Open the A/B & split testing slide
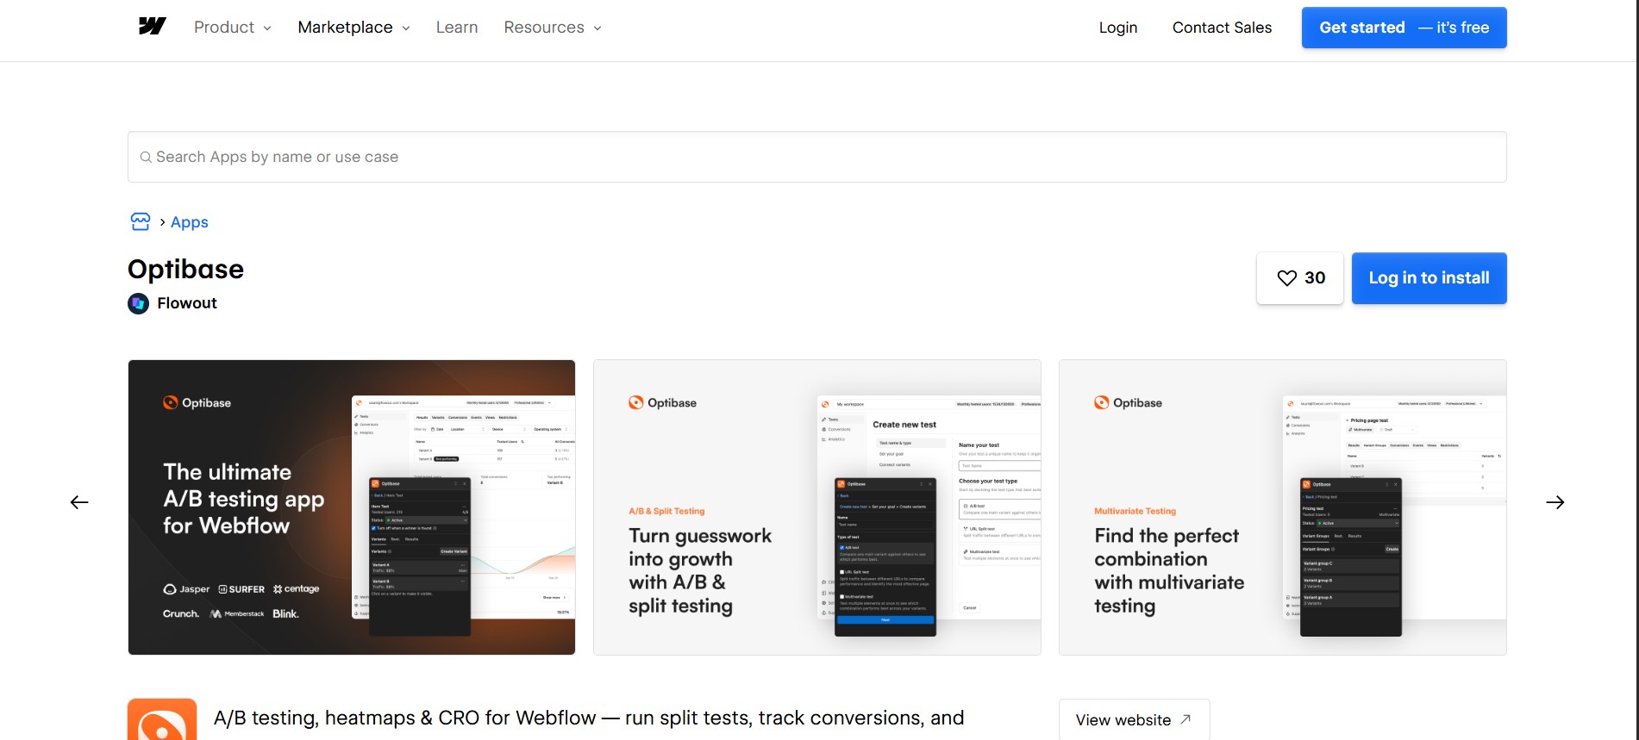1639x740 pixels. tap(817, 507)
